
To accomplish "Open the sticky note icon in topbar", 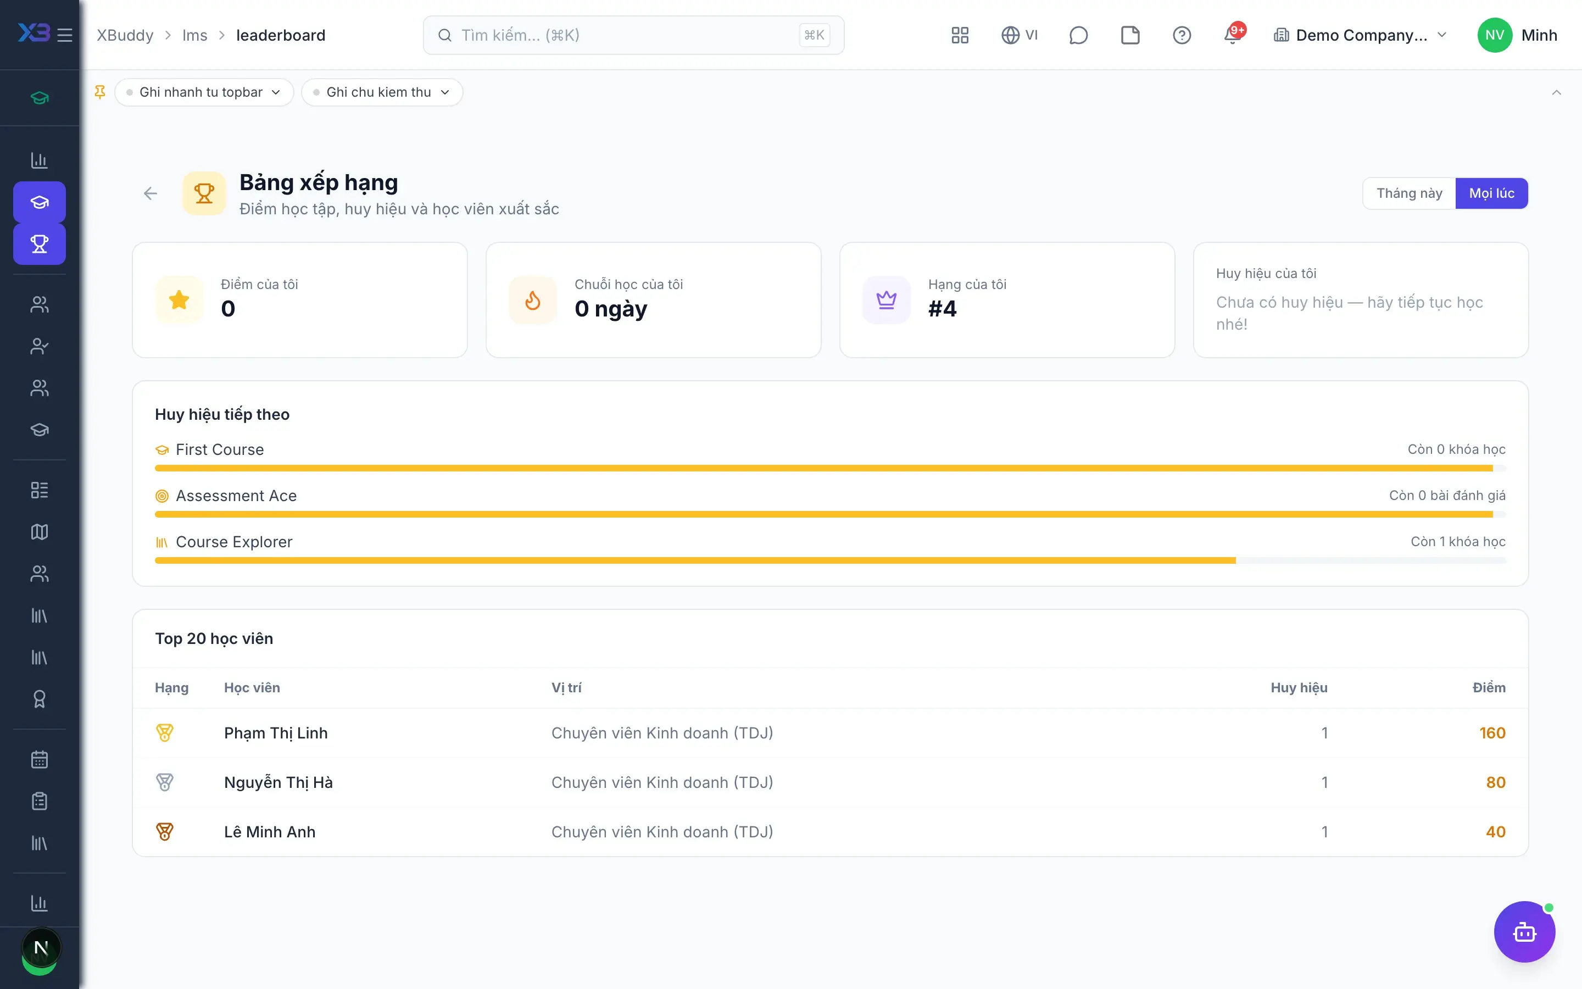I will (1130, 35).
